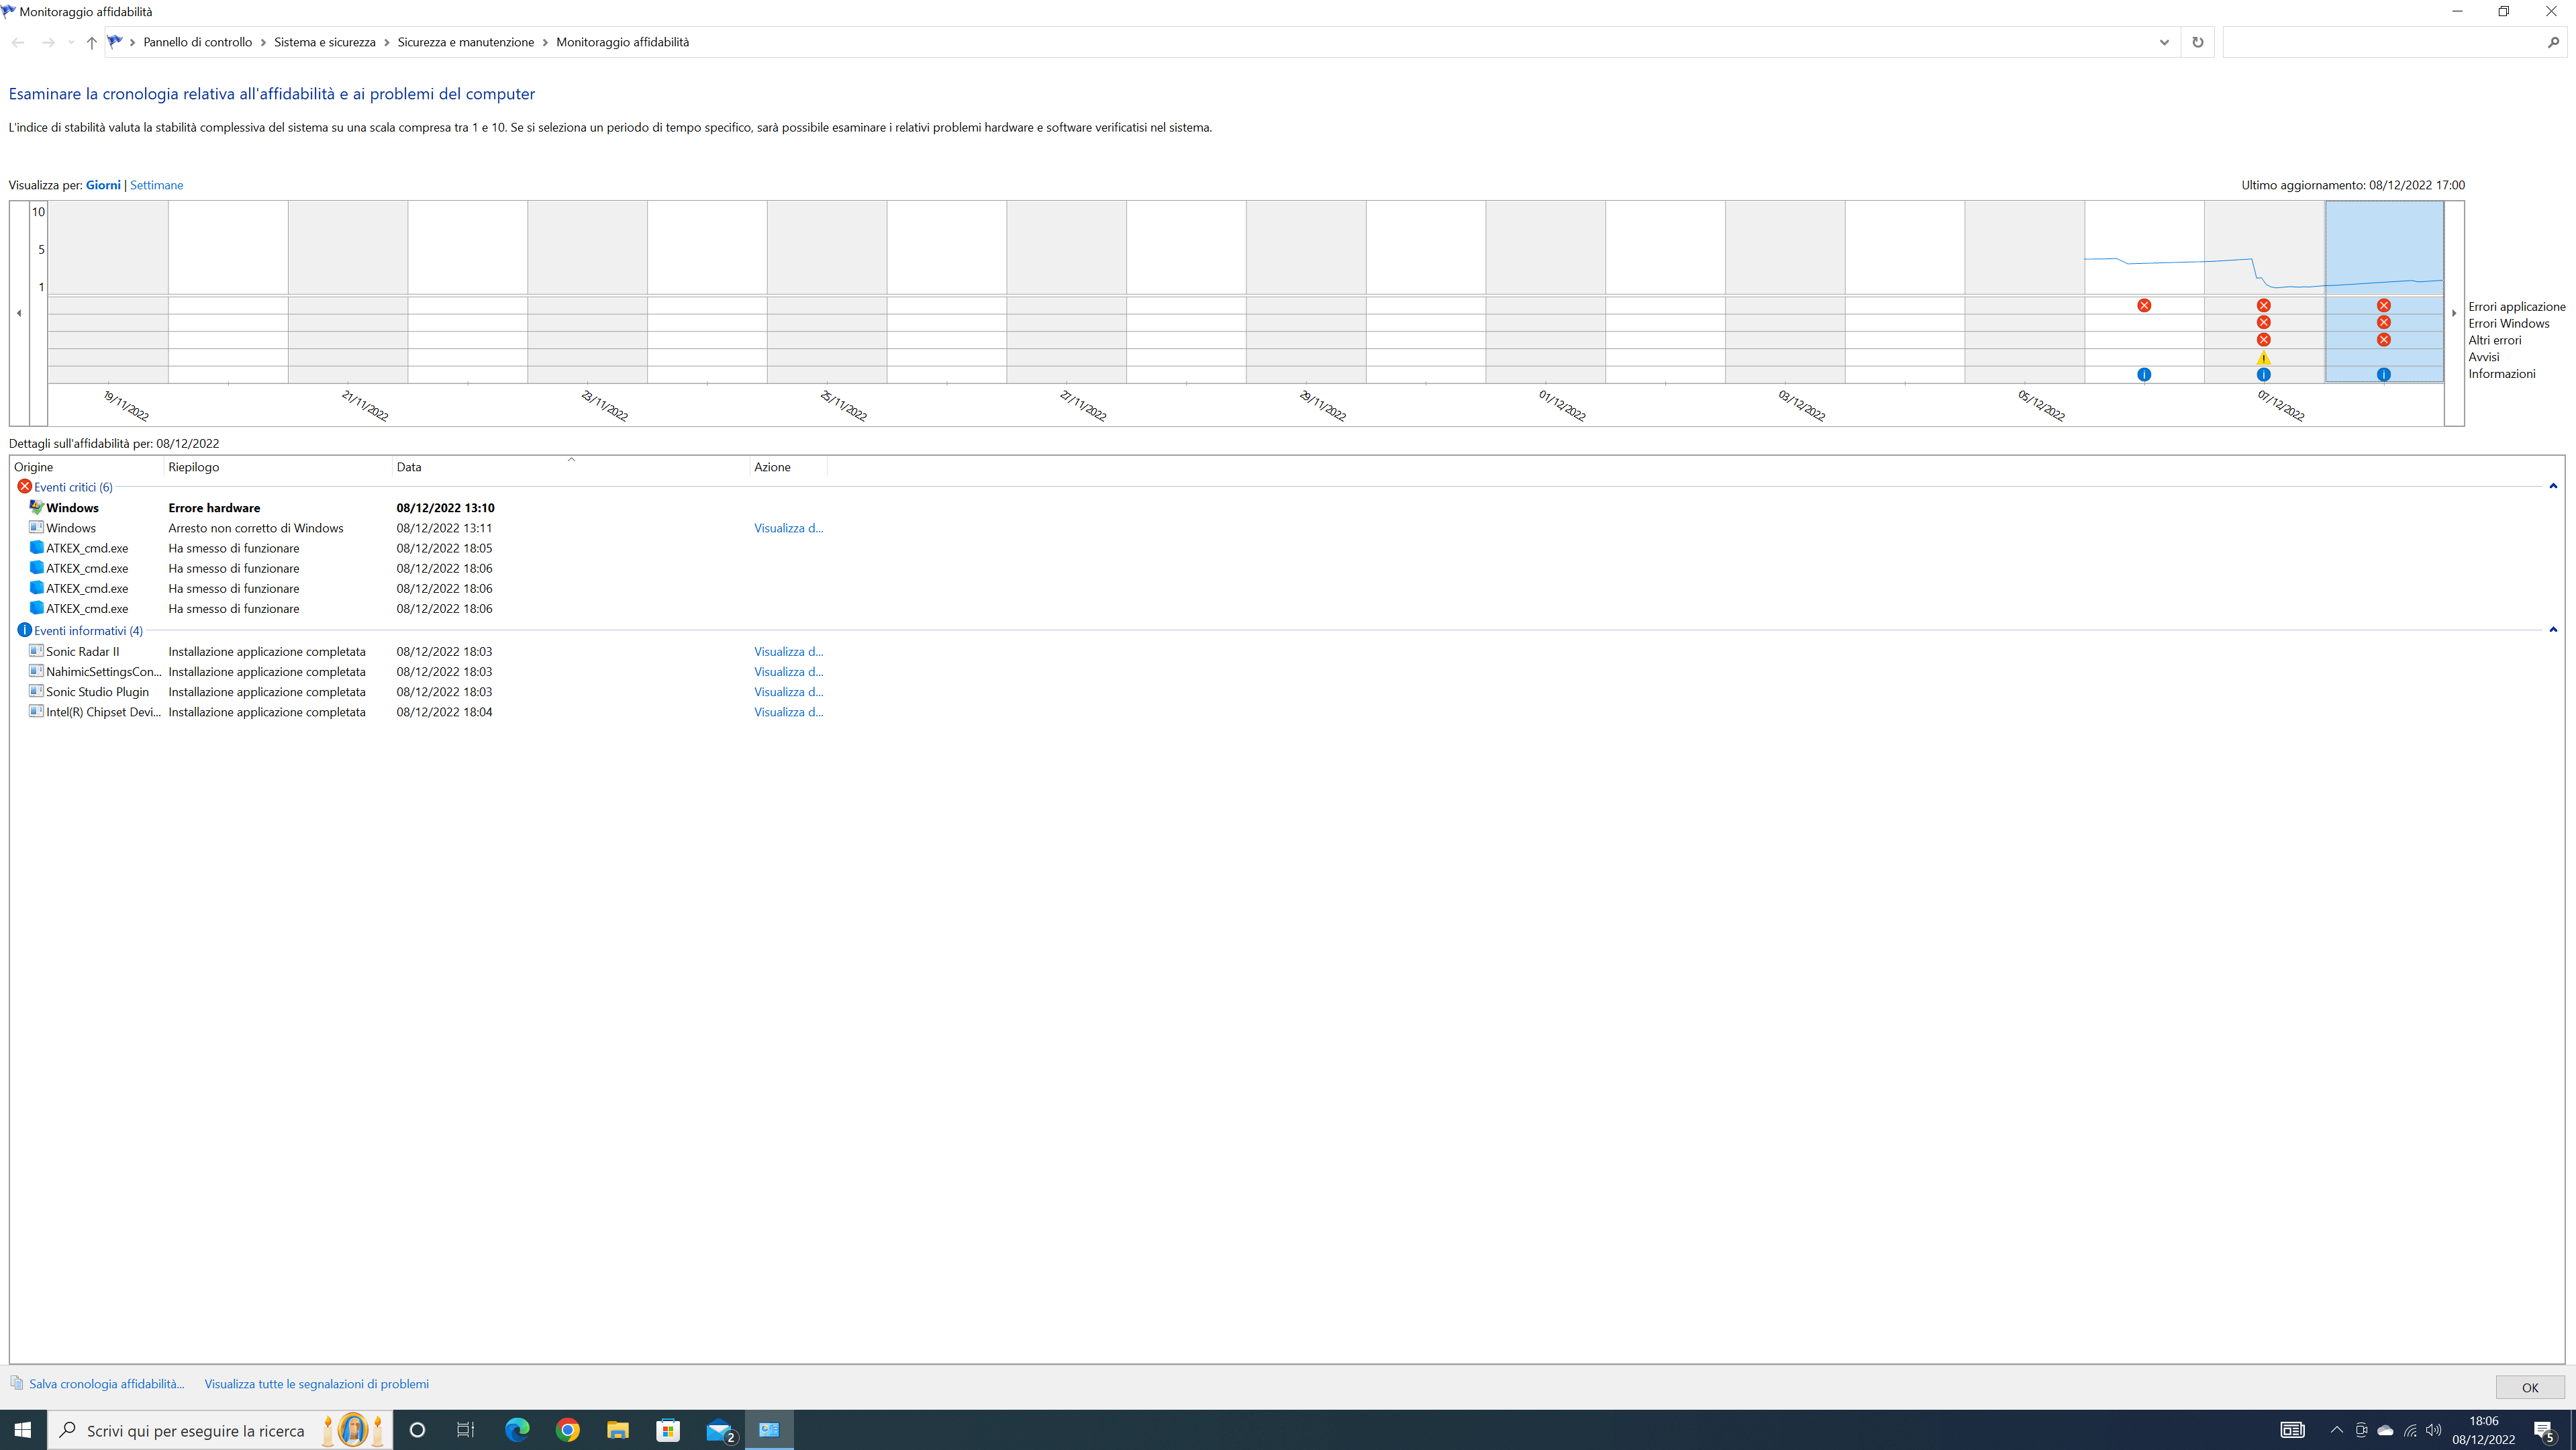Collapse the Eventi critici group
The height and width of the screenshot is (1450, 2576).
(2552, 487)
